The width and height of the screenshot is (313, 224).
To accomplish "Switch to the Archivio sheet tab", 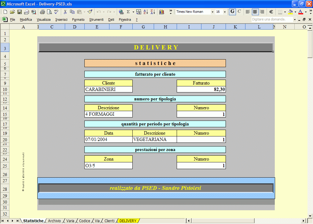I will [x=54, y=221].
